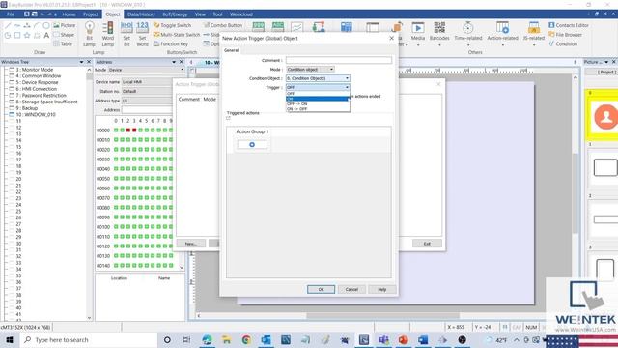Switch to the Home ribbon tab
Image resolution: width=618 pixels, height=348 pixels.
point(69,14)
